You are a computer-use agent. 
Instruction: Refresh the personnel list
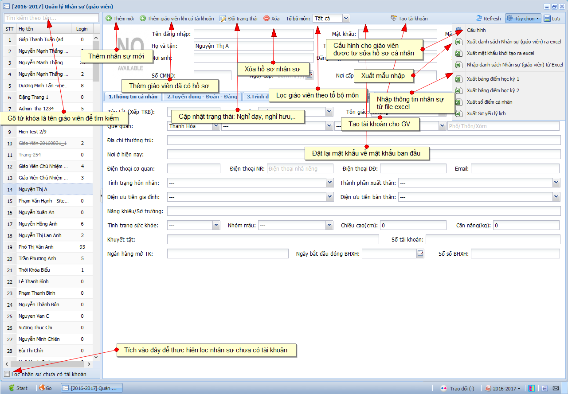(x=488, y=19)
